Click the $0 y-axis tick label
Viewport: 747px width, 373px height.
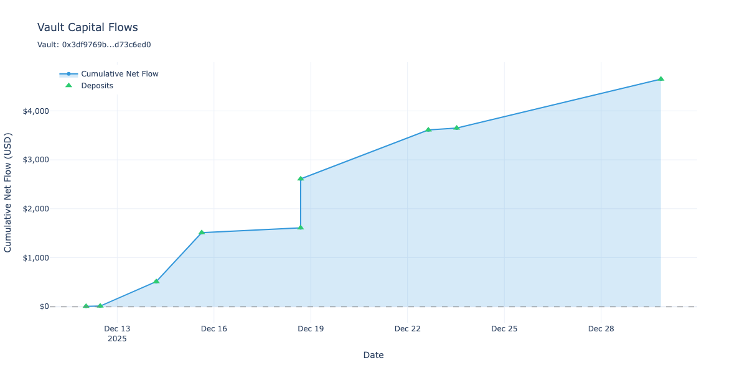[44, 306]
